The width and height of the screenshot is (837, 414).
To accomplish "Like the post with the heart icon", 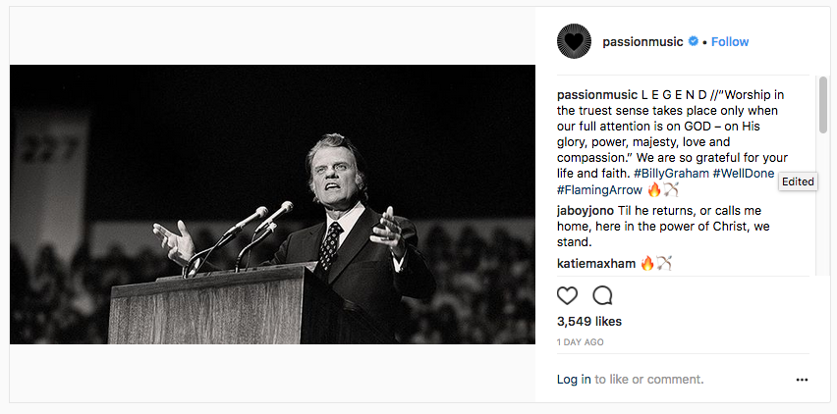I will (568, 295).
